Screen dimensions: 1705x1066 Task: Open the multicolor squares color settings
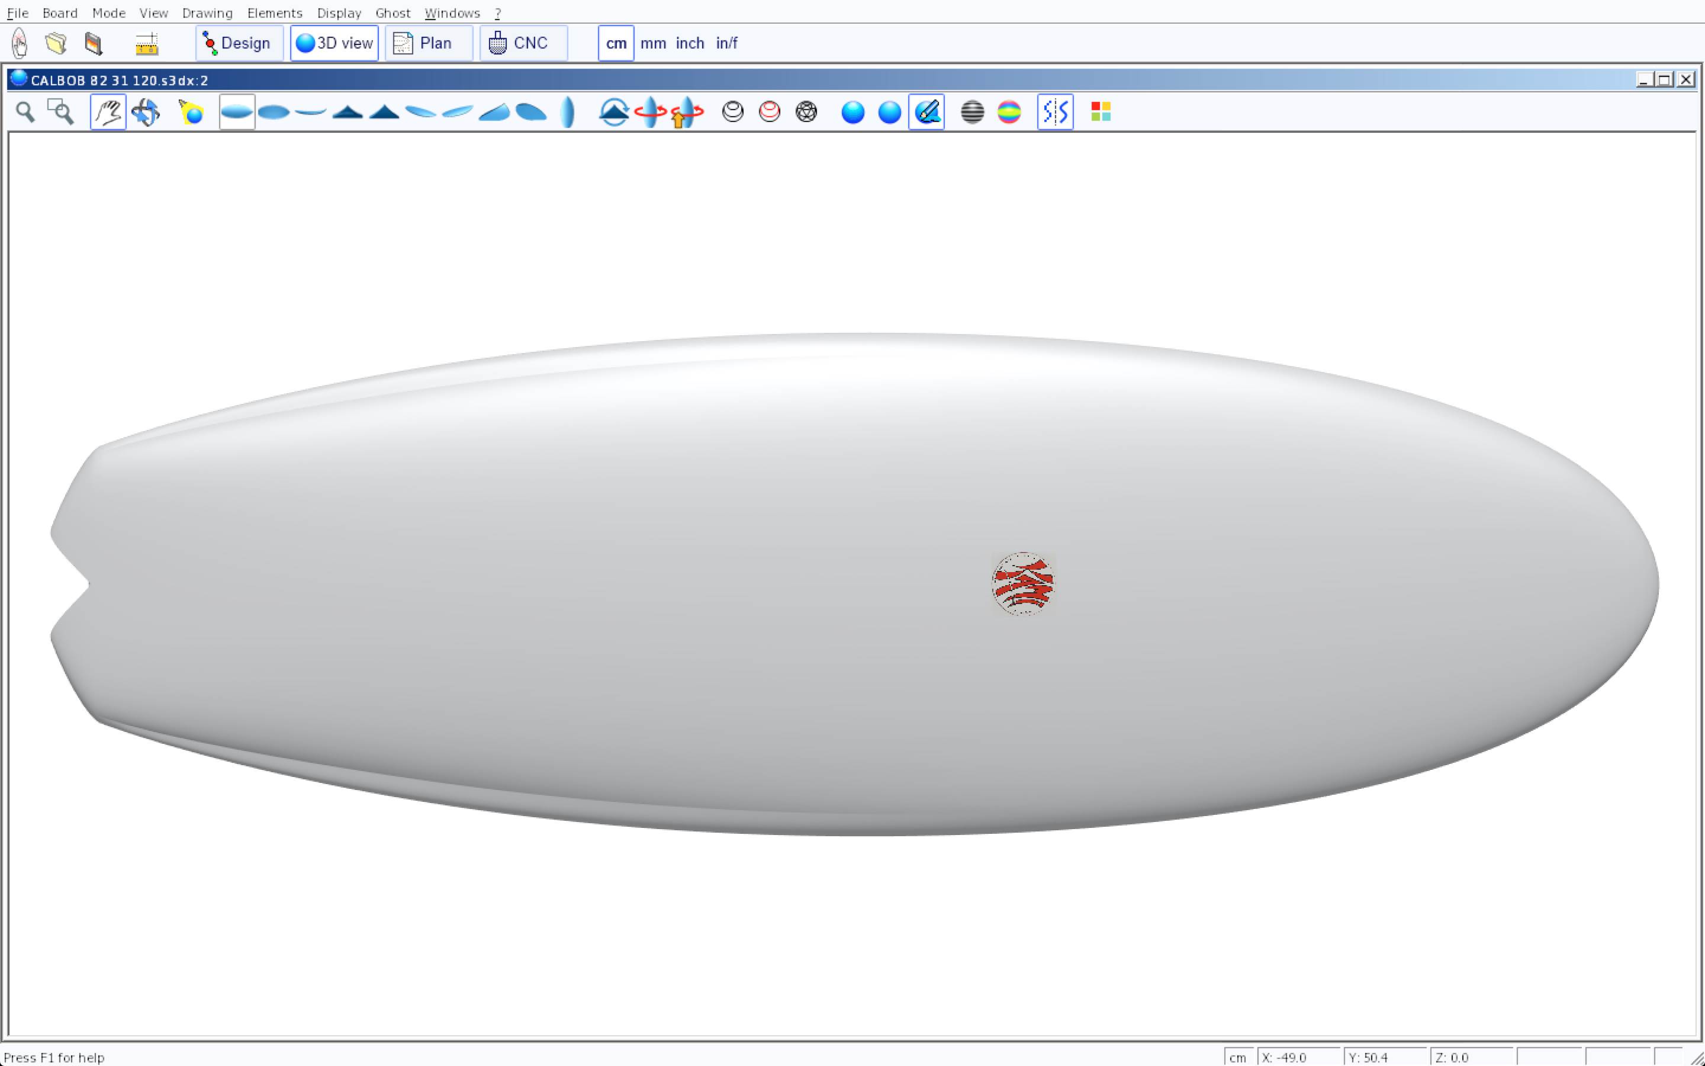point(1101,112)
